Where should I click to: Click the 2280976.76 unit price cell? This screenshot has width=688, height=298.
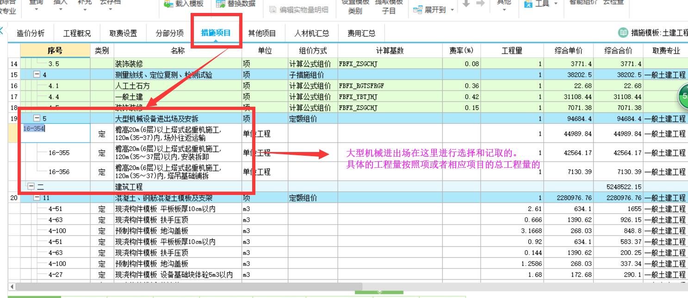(x=569, y=198)
